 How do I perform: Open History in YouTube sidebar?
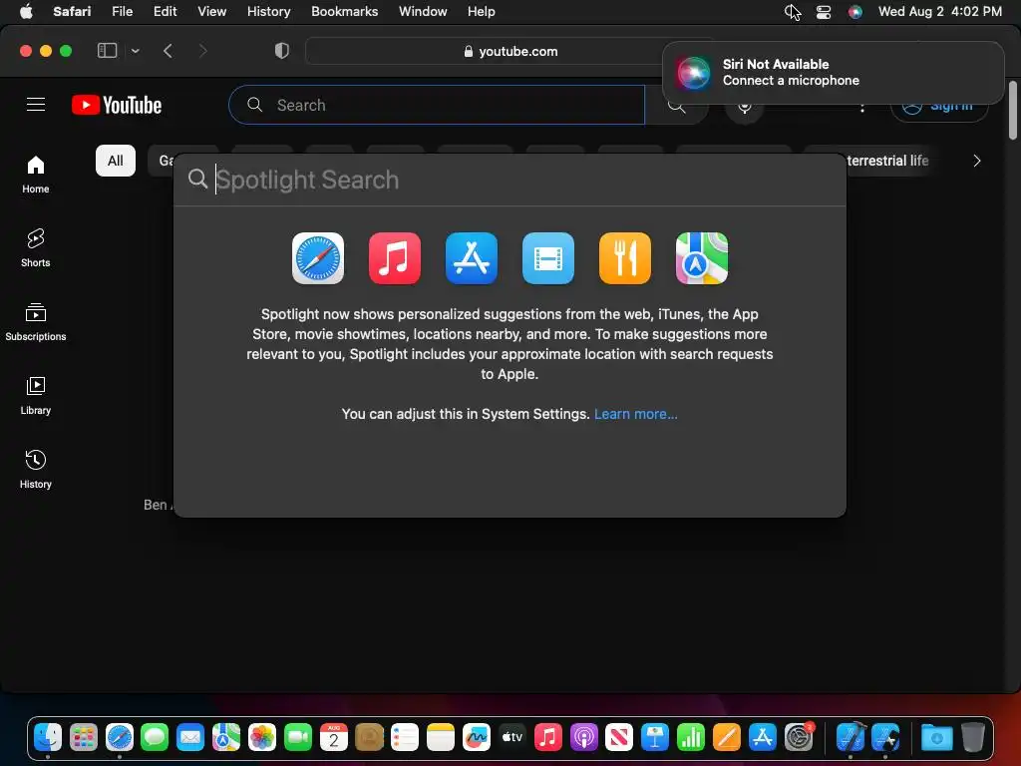36,469
